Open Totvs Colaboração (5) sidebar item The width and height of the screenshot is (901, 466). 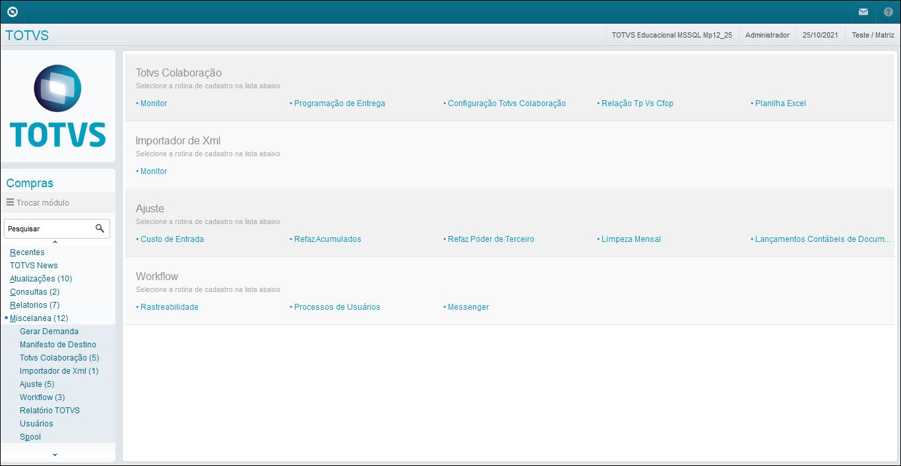[59, 358]
